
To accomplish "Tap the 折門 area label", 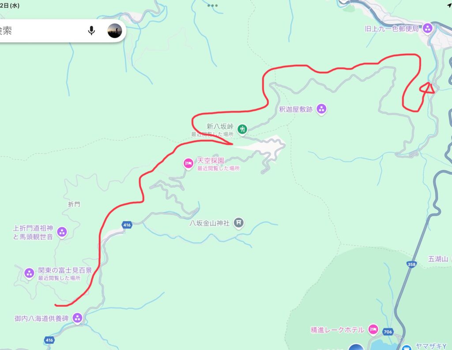I will click(74, 204).
